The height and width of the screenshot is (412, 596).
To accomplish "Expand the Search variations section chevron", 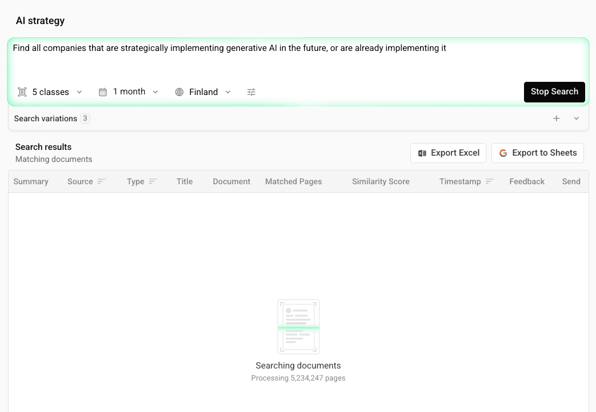I will (x=577, y=118).
